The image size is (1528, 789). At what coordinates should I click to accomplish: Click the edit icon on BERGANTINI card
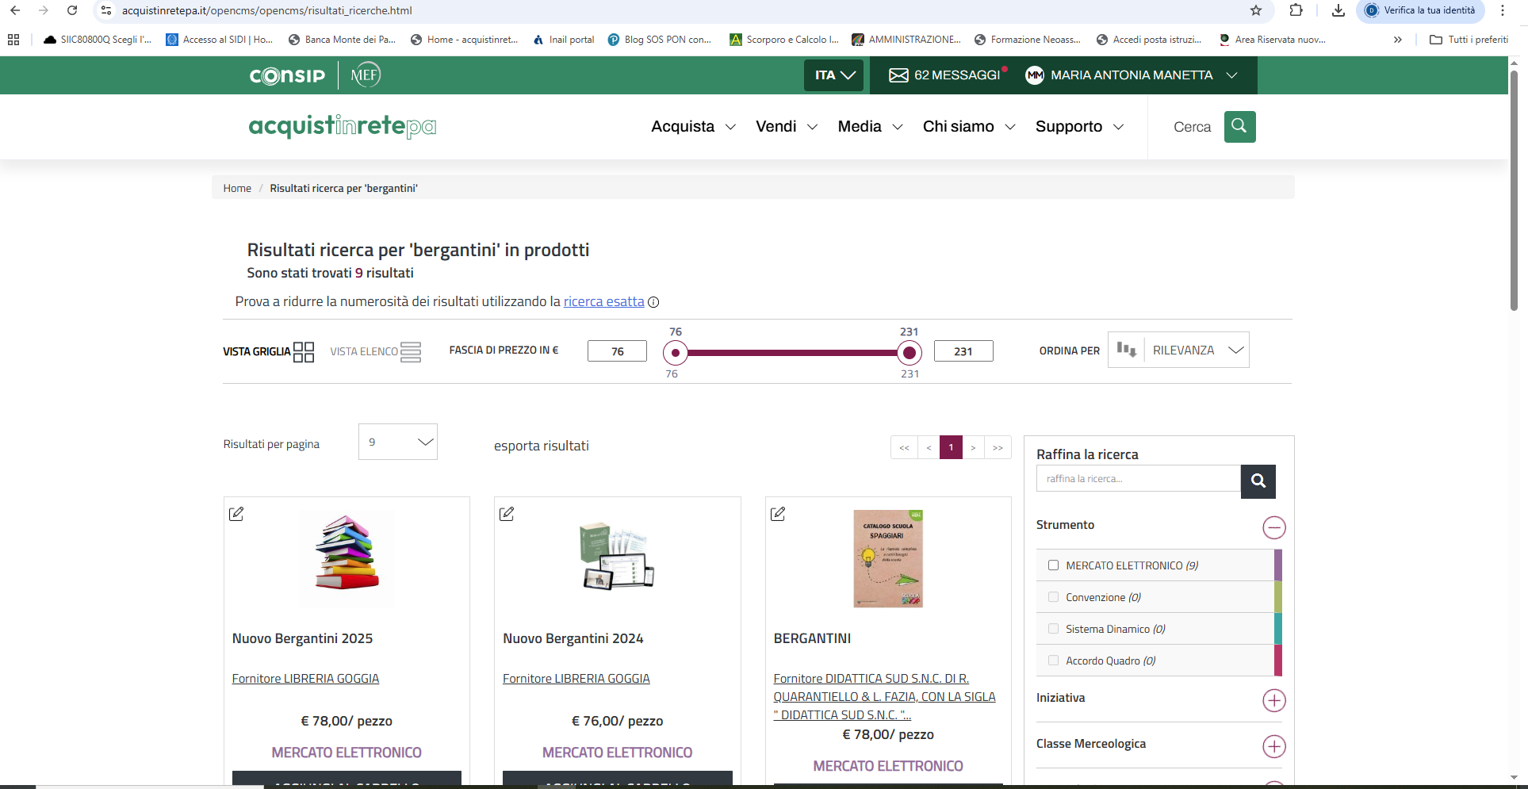coord(778,514)
